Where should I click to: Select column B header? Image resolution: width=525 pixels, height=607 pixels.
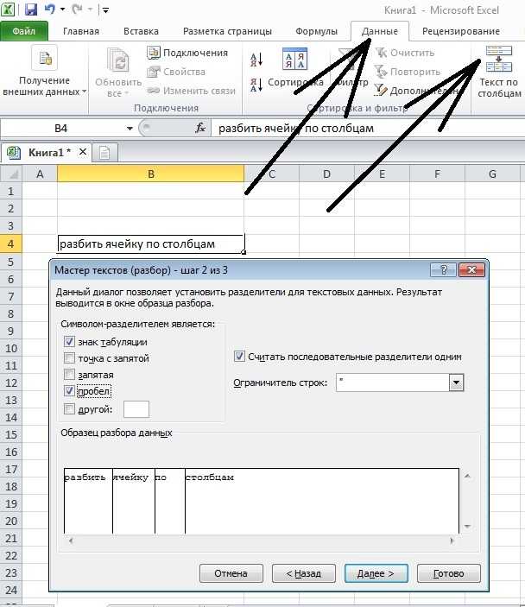point(150,174)
